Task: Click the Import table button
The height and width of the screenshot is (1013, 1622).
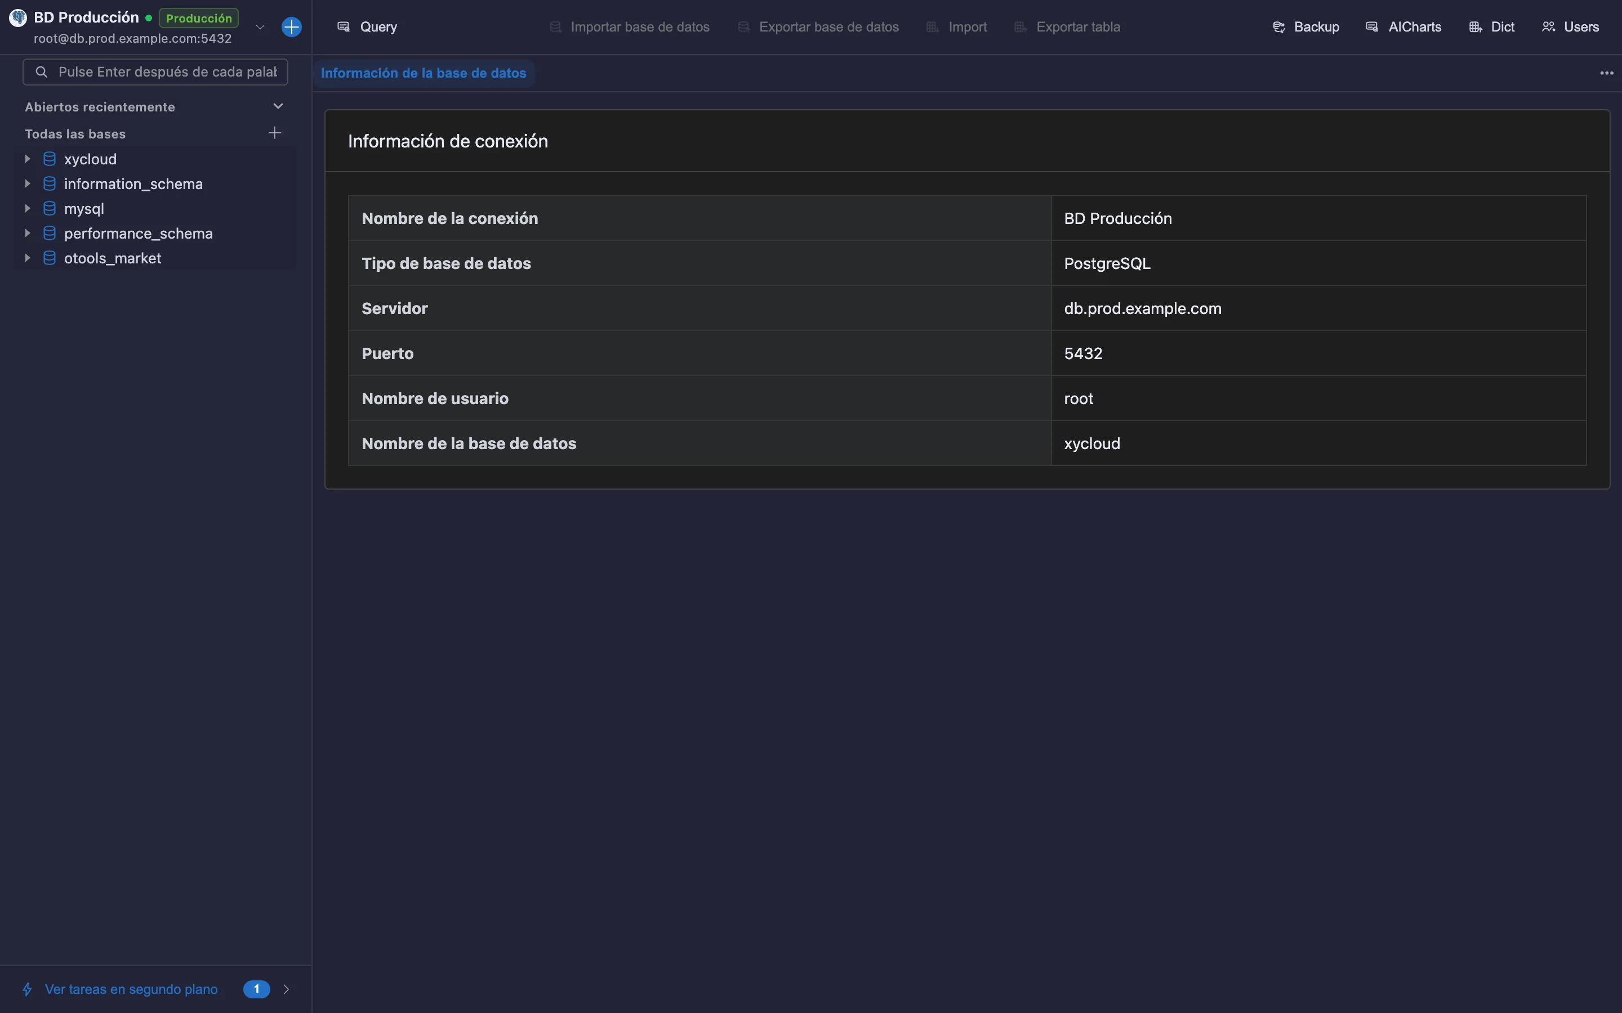Action: 956,27
